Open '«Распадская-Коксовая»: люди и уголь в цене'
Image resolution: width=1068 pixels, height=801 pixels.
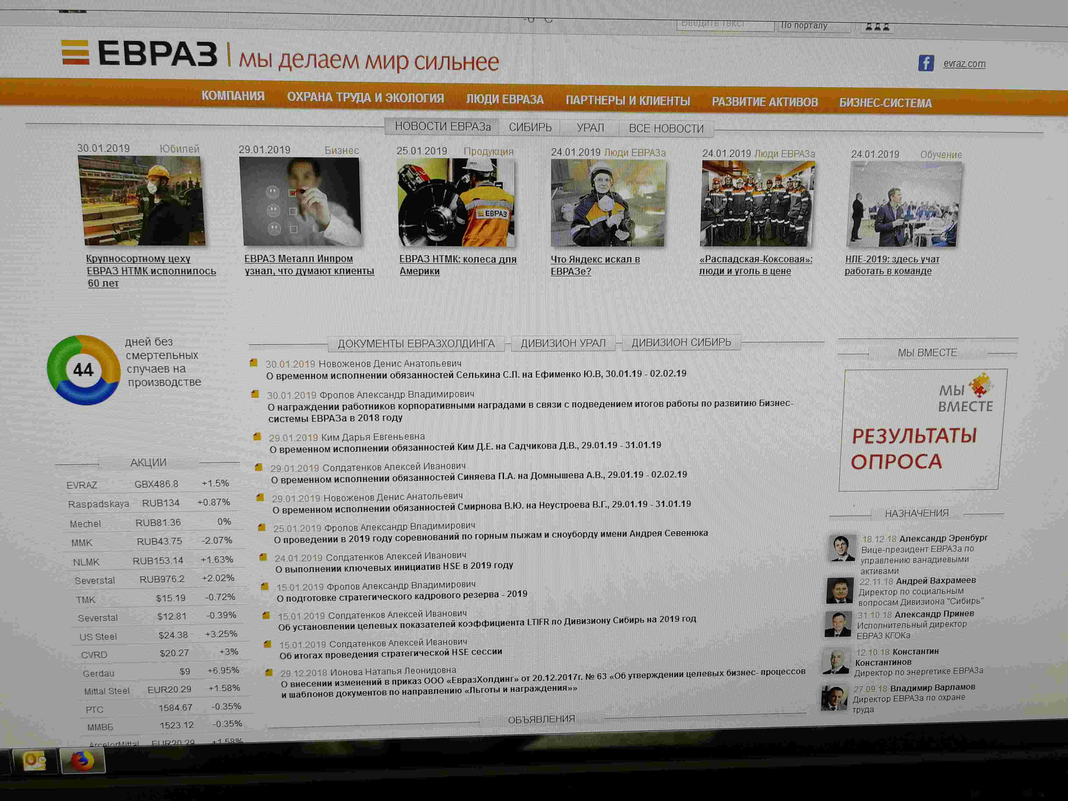(756, 265)
